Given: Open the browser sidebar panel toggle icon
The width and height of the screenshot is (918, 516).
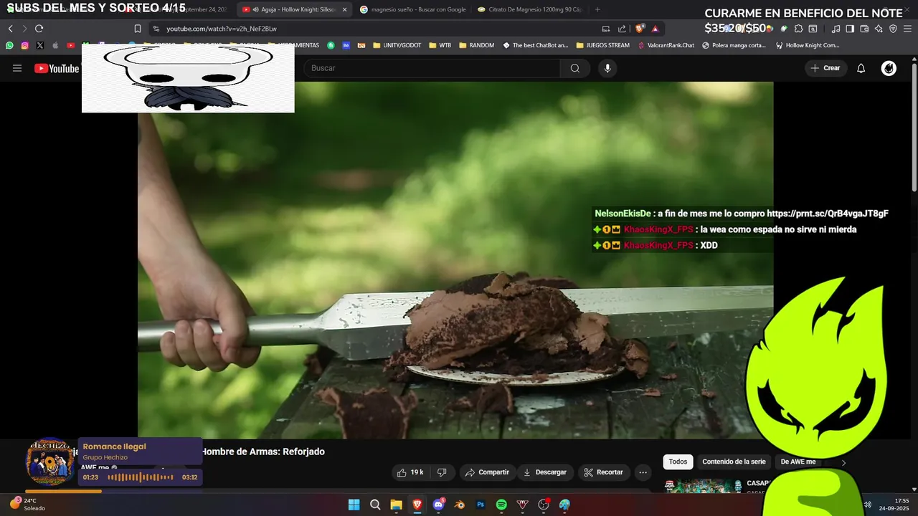Looking at the screenshot, I should point(850,29).
